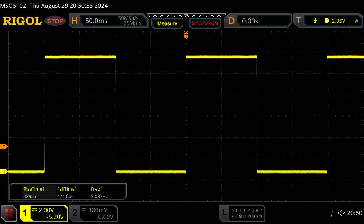
Task: Click the 424.0us fall time value
Action: point(65,196)
